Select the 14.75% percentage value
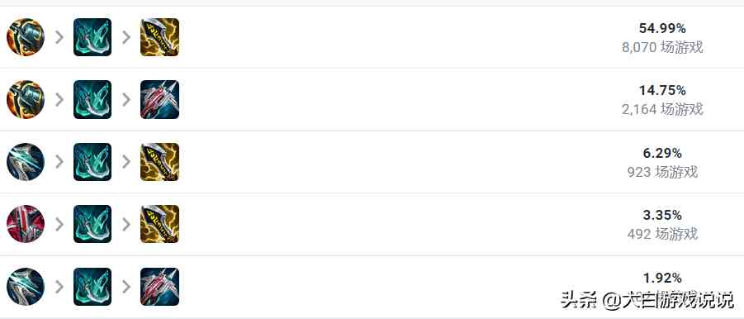This screenshot has width=744, height=319. pos(662,91)
